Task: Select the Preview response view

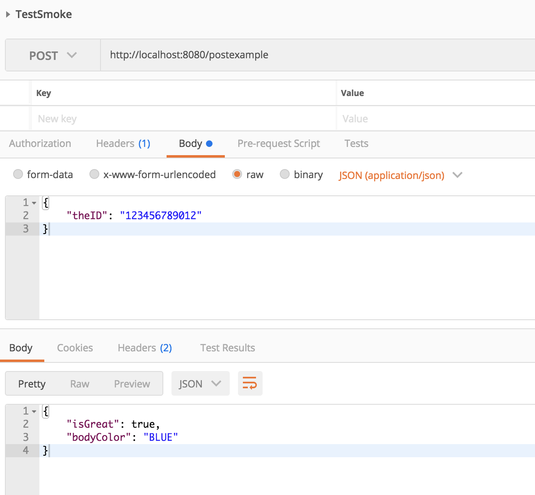Action: [x=132, y=384]
